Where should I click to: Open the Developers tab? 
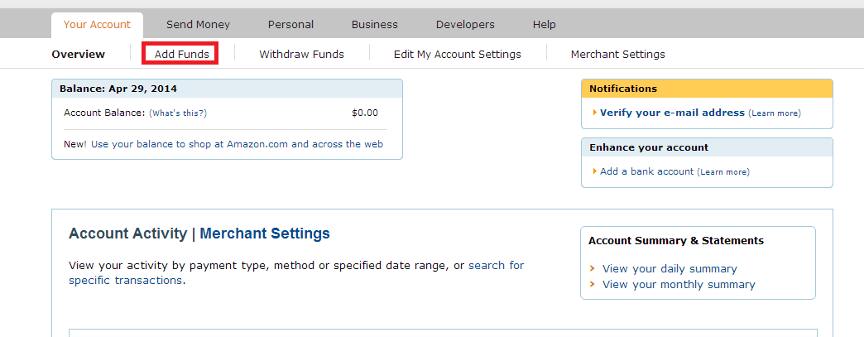pos(465,25)
